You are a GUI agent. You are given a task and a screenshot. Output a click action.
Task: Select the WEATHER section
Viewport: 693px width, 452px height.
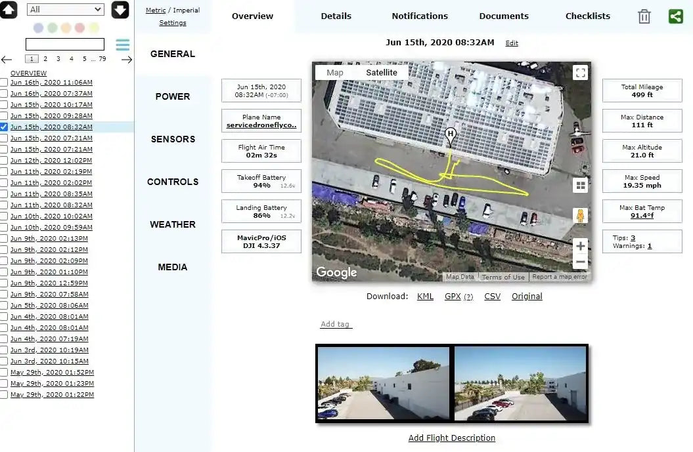click(173, 224)
